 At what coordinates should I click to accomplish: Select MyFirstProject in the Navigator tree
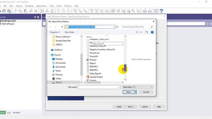coord(8,24)
